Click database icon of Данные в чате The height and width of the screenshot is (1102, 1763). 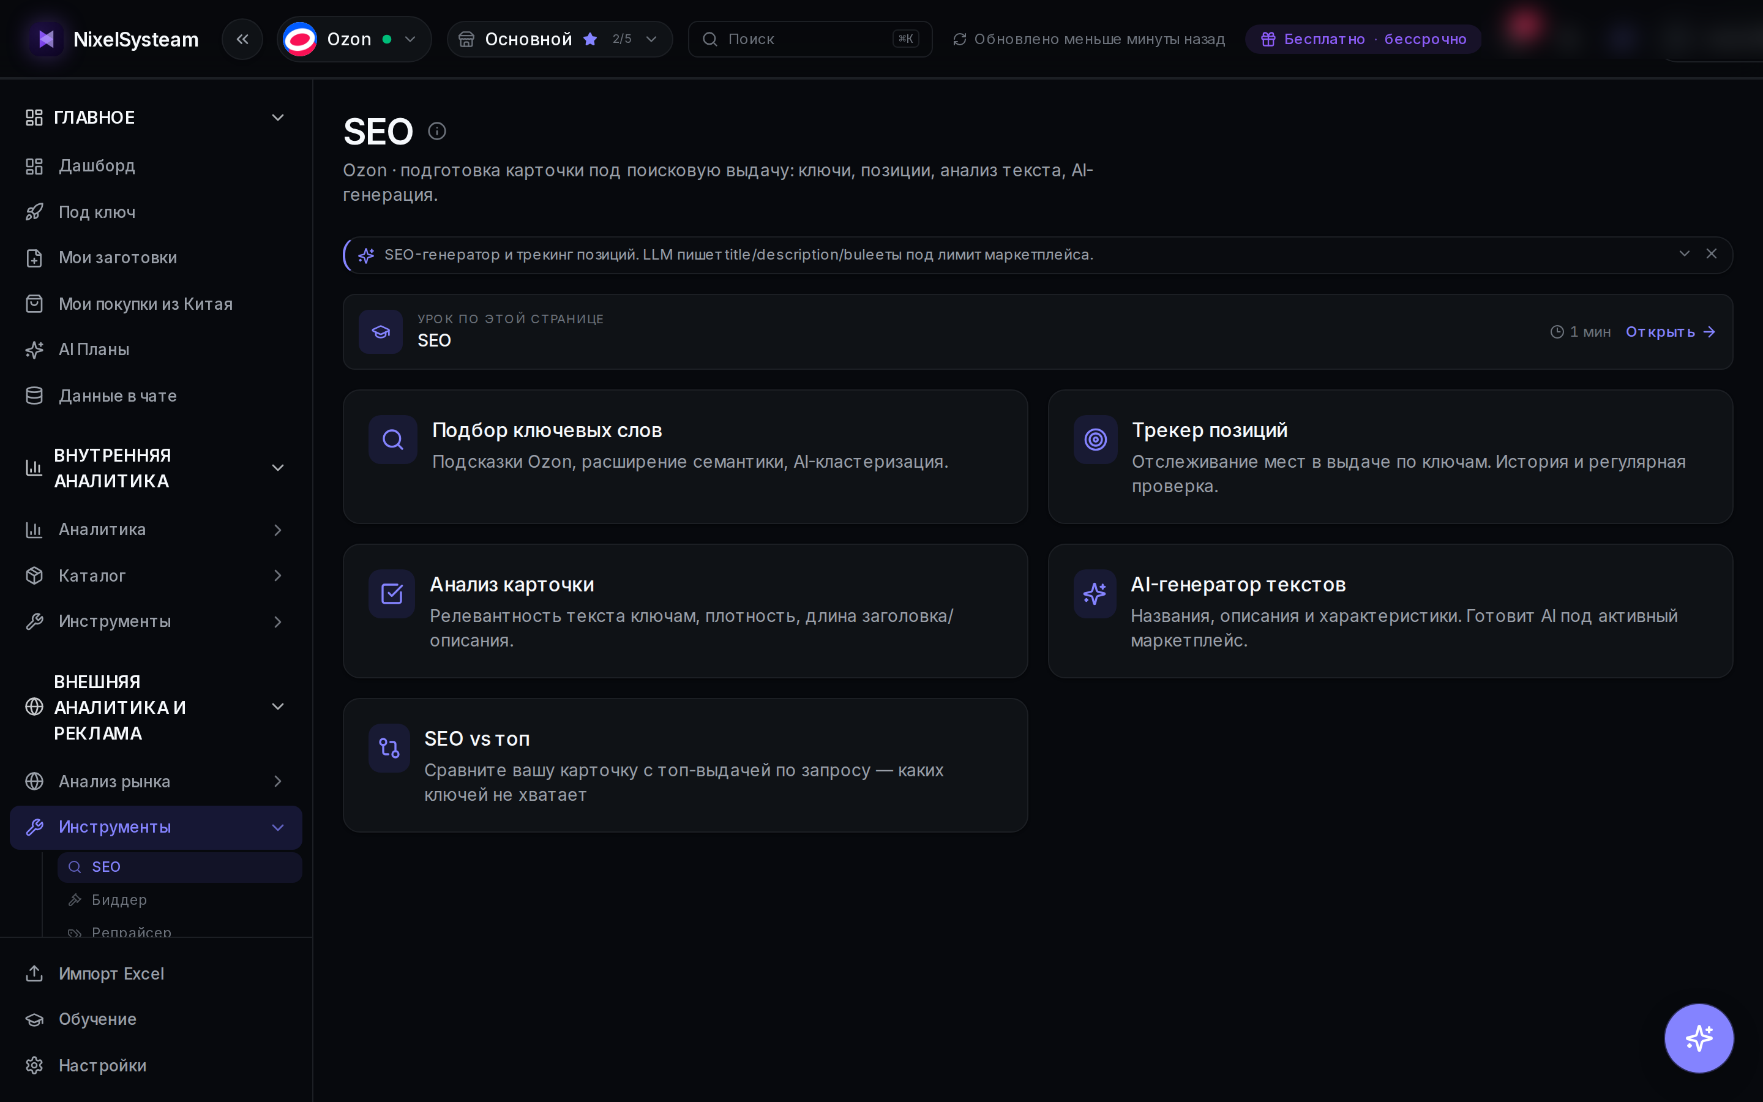tap(34, 395)
